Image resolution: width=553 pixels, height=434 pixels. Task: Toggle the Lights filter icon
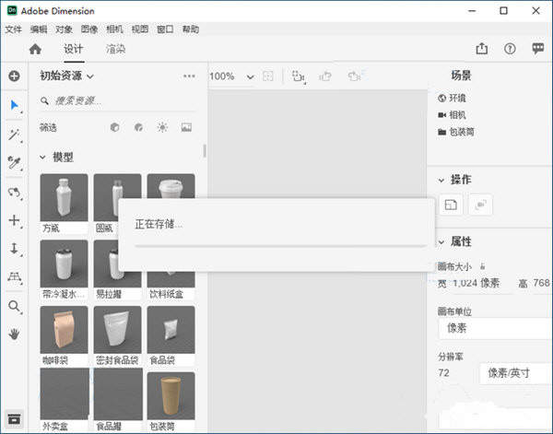[162, 127]
